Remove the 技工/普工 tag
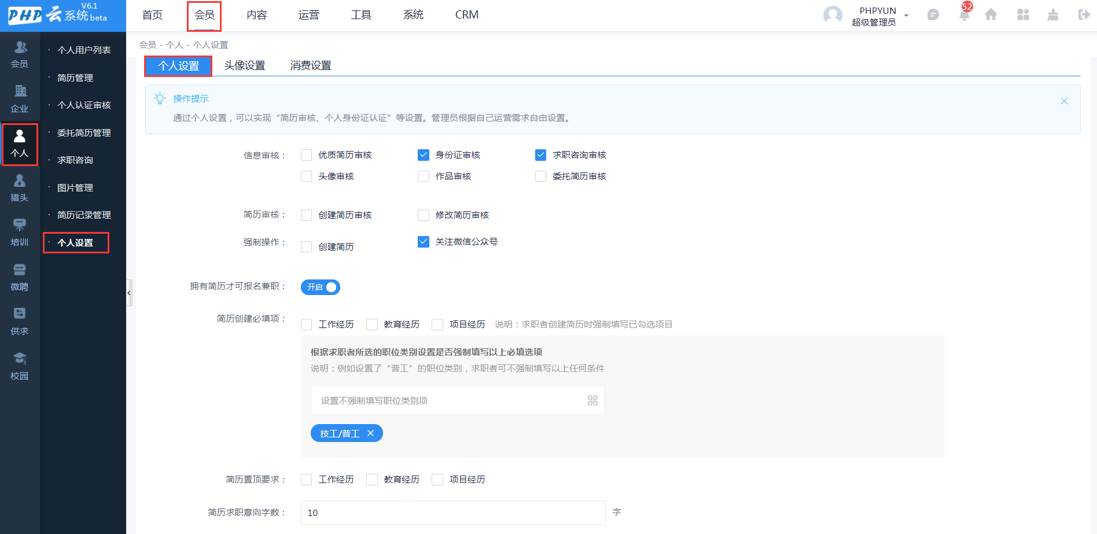1097x534 pixels. point(371,433)
